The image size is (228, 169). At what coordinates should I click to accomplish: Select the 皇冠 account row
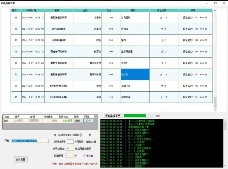coord(6,121)
